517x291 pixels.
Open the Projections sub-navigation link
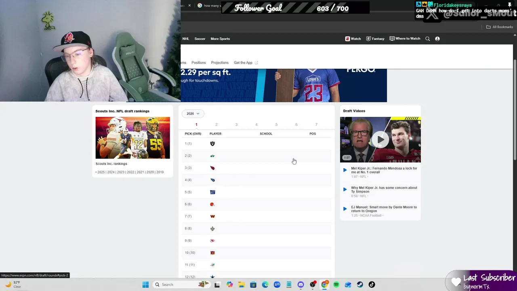pos(220,63)
